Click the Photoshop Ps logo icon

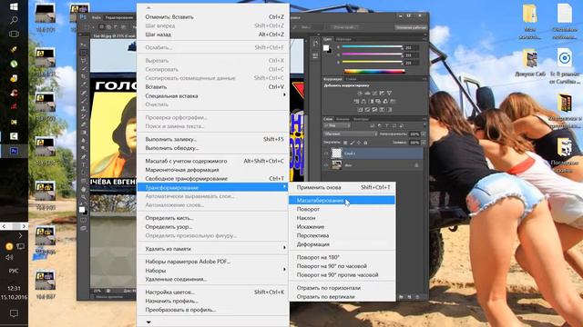pos(83,17)
